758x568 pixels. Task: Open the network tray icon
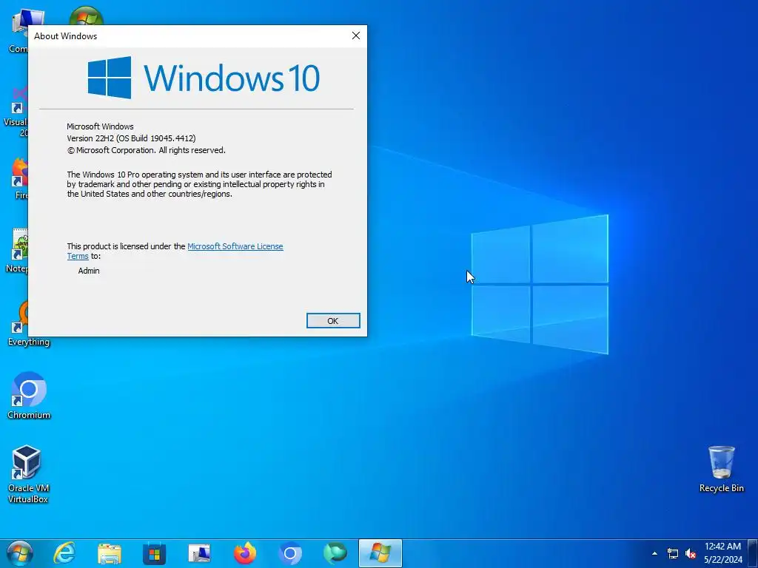coord(672,553)
